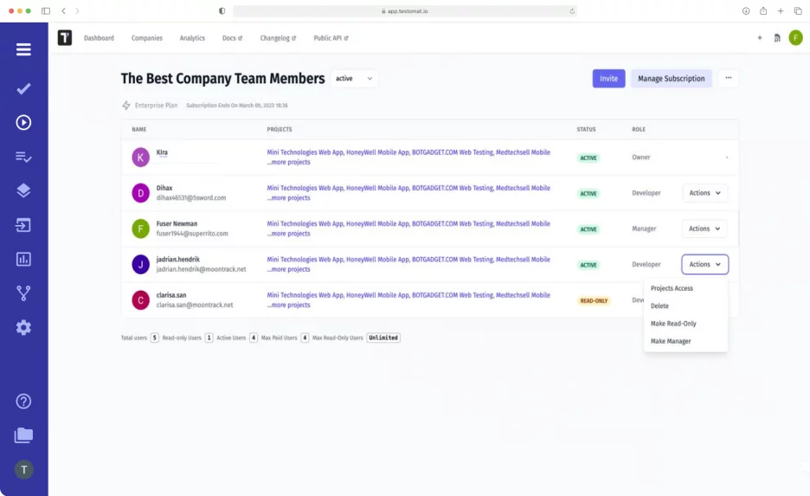Open the settings gear in sidebar
Viewport: 810px width, 496px height.
pos(23,327)
